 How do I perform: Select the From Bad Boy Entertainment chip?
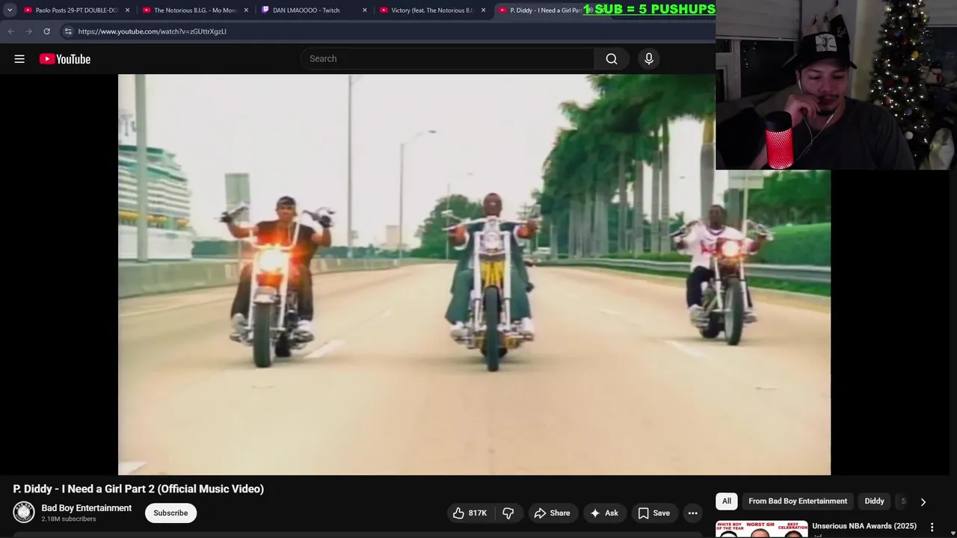[x=798, y=501]
